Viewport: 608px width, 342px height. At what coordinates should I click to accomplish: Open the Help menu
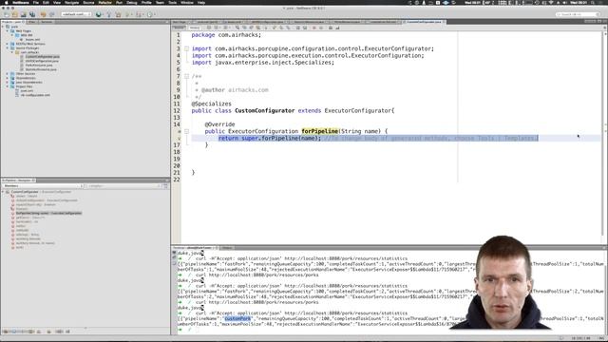[x=201, y=2]
